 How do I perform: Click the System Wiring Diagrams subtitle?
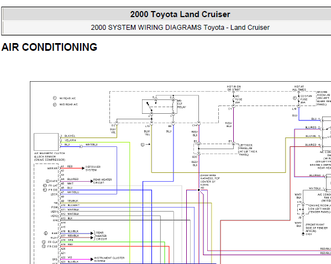click(x=180, y=28)
